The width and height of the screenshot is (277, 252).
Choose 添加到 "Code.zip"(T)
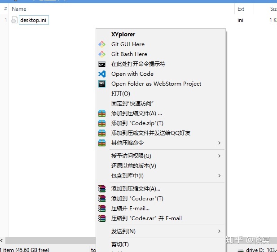coord(161,123)
